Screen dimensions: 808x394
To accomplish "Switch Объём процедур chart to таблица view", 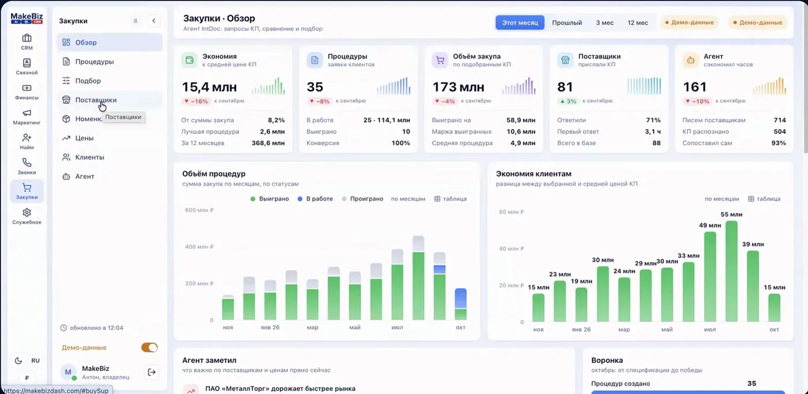I will tap(450, 199).
